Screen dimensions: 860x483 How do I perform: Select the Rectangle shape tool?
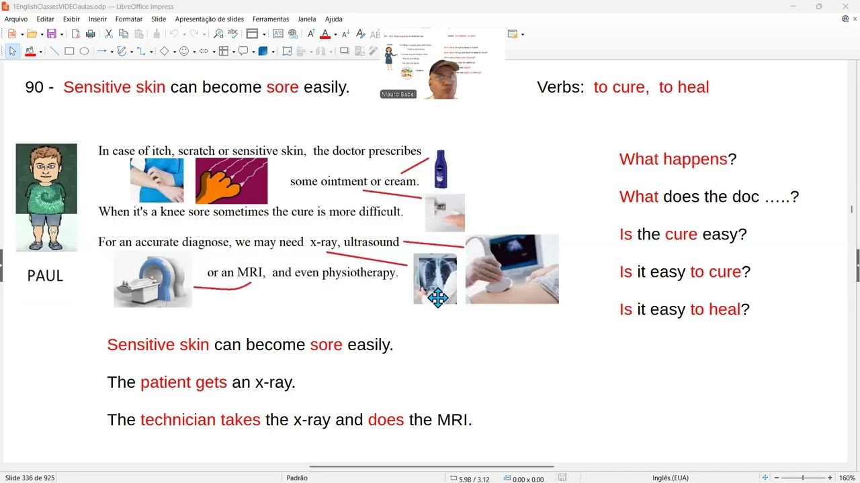(x=69, y=51)
